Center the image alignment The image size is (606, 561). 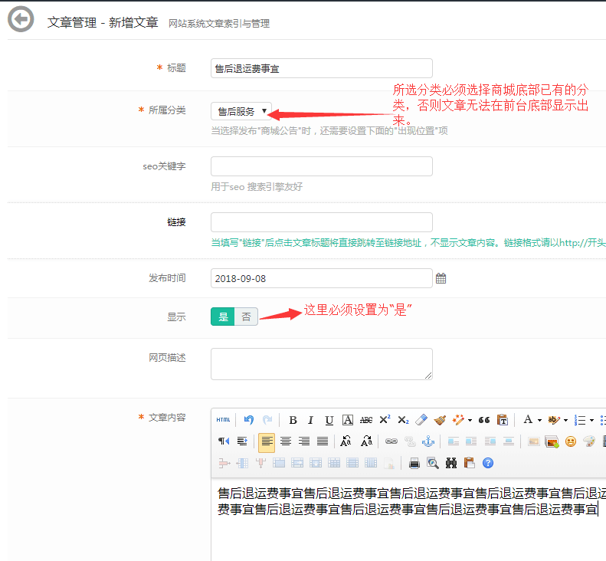click(x=509, y=441)
